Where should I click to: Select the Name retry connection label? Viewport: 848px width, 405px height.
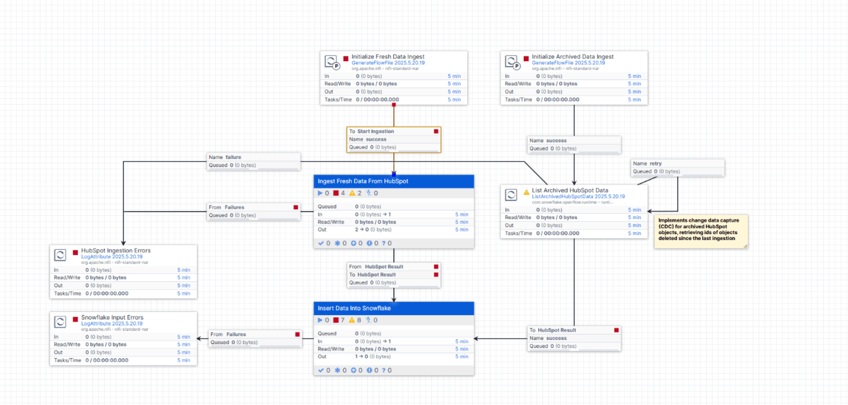(x=678, y=168)
